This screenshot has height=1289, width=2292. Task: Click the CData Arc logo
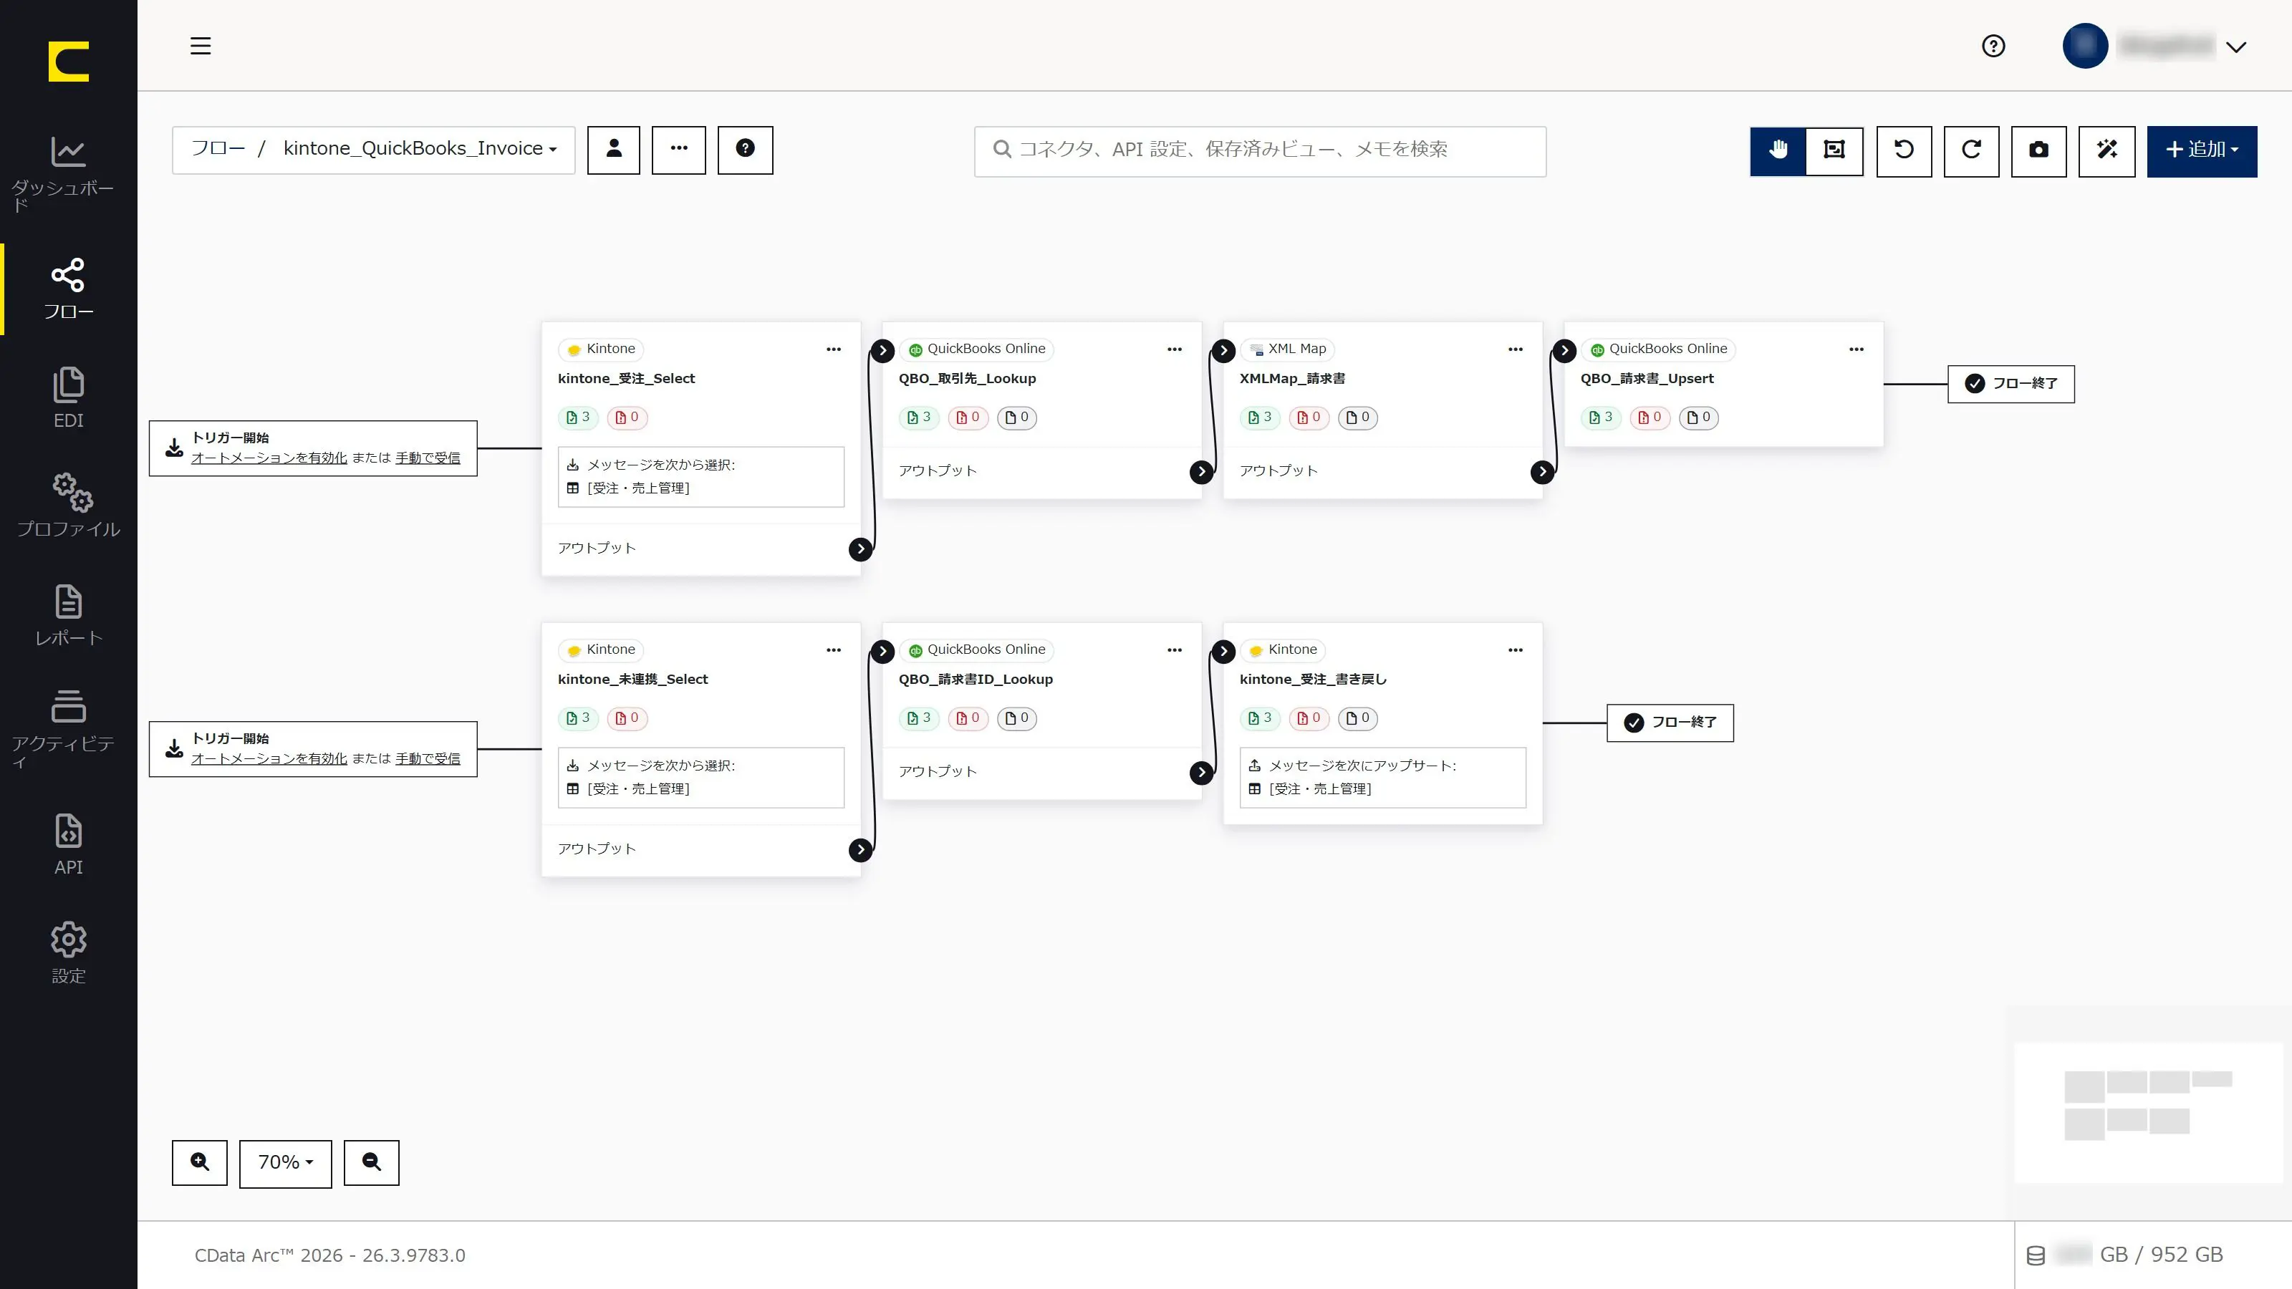69,62
